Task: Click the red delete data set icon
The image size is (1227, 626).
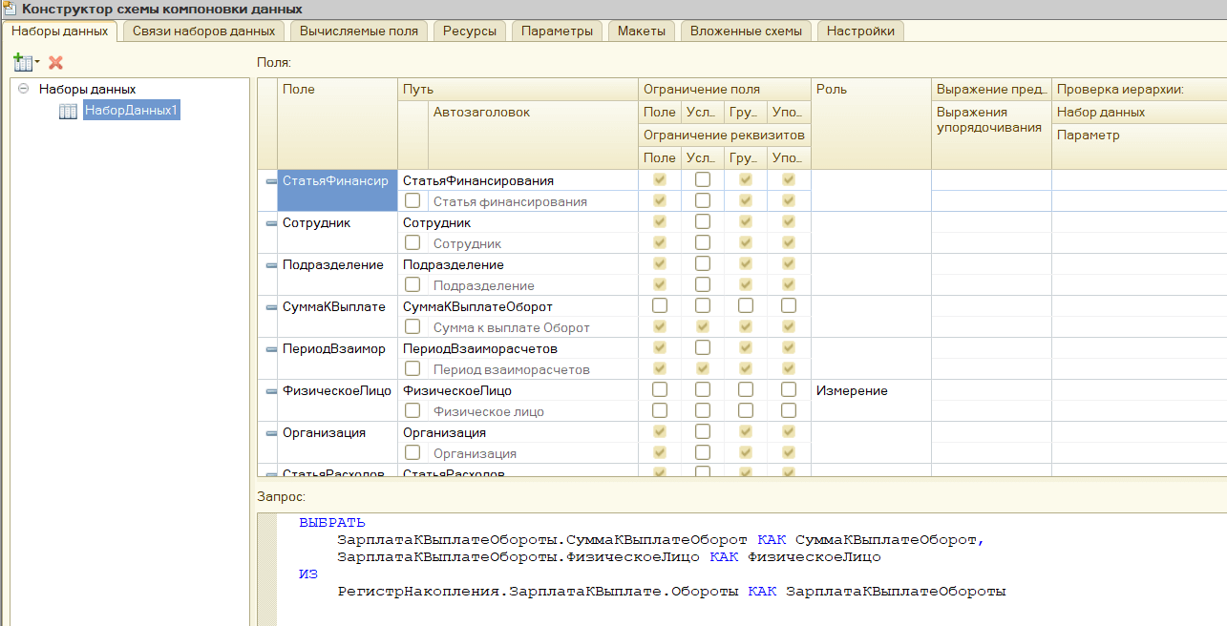Action: coord(55,62)
